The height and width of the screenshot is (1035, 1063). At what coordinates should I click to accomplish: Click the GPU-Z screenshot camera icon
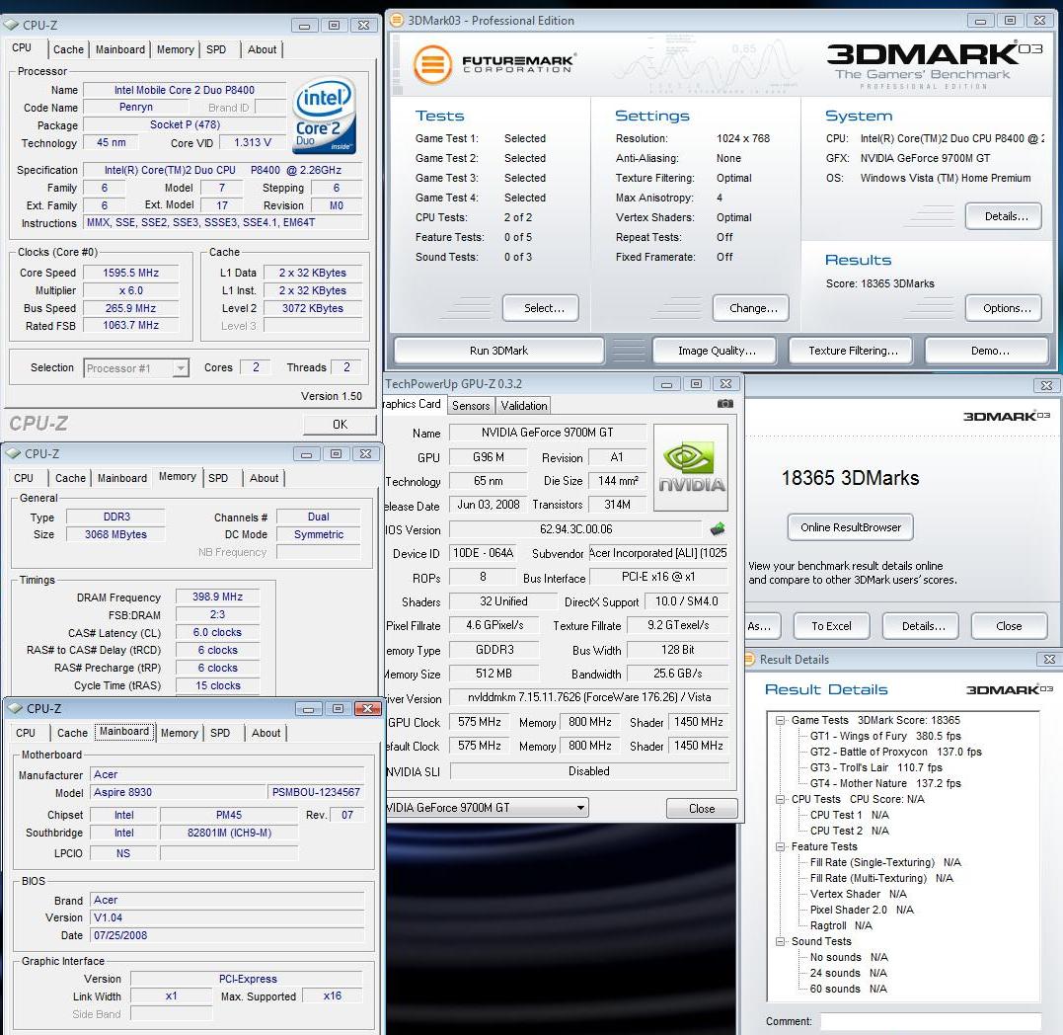click(724, 404)
